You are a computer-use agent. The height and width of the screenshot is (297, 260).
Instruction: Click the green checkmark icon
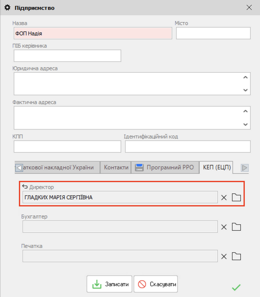(x=236, y=287)
